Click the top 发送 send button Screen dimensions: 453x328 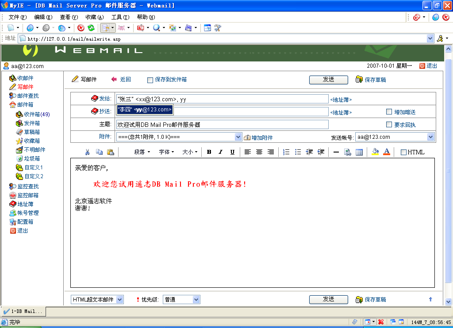coord(329,80)
